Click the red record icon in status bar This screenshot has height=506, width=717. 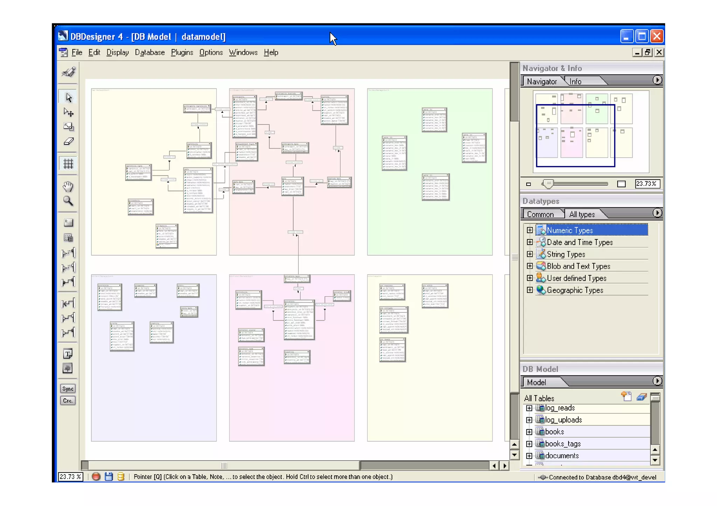click(96, 476)
